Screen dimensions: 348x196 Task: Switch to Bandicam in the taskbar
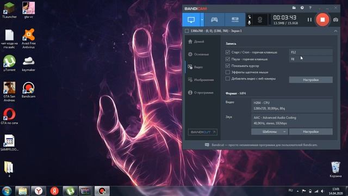[x=102, y=191]
